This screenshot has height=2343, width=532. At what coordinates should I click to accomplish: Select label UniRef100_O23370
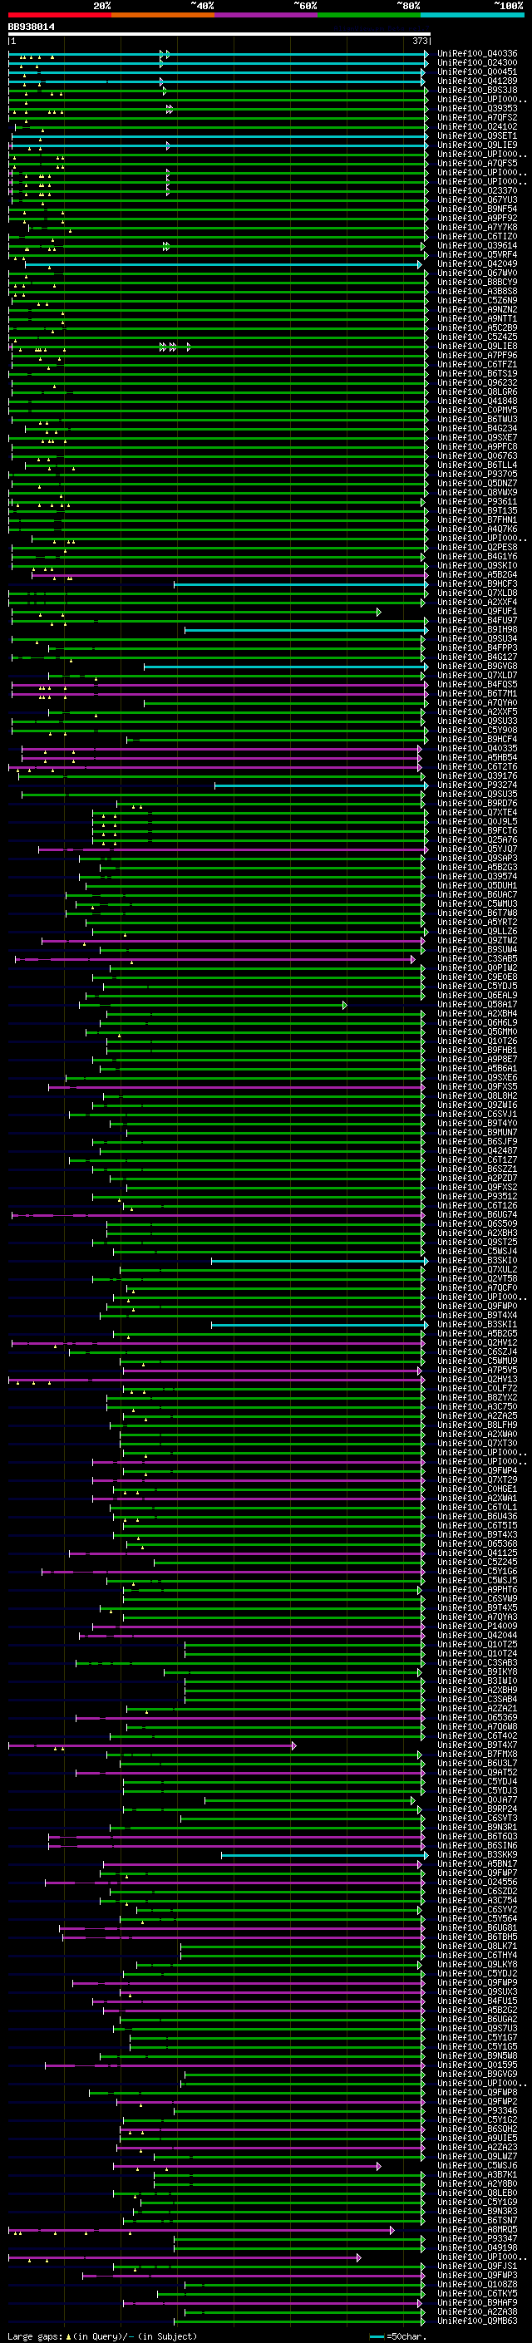pyautogui.click(x=477, y=191)
